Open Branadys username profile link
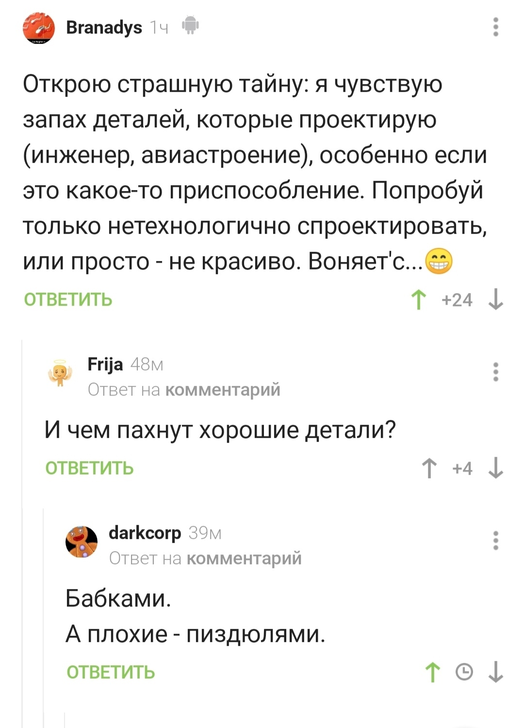Image resolution: width=524 pixels, height=728 pixels. pyautogui.click(x=104, y=27)
